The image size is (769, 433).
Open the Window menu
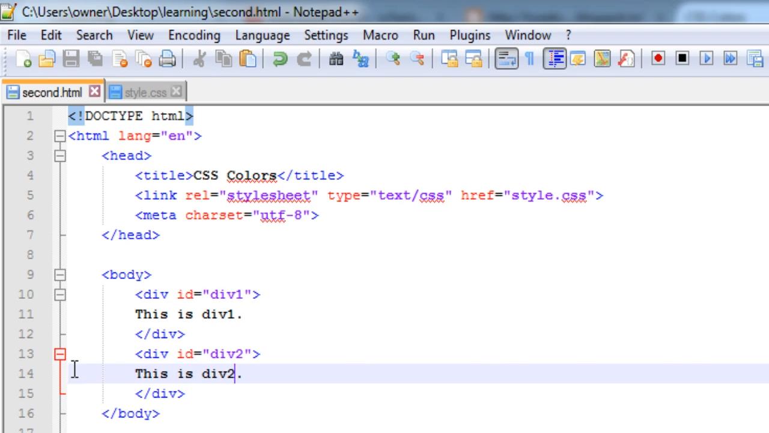click(x=527, y=35)
